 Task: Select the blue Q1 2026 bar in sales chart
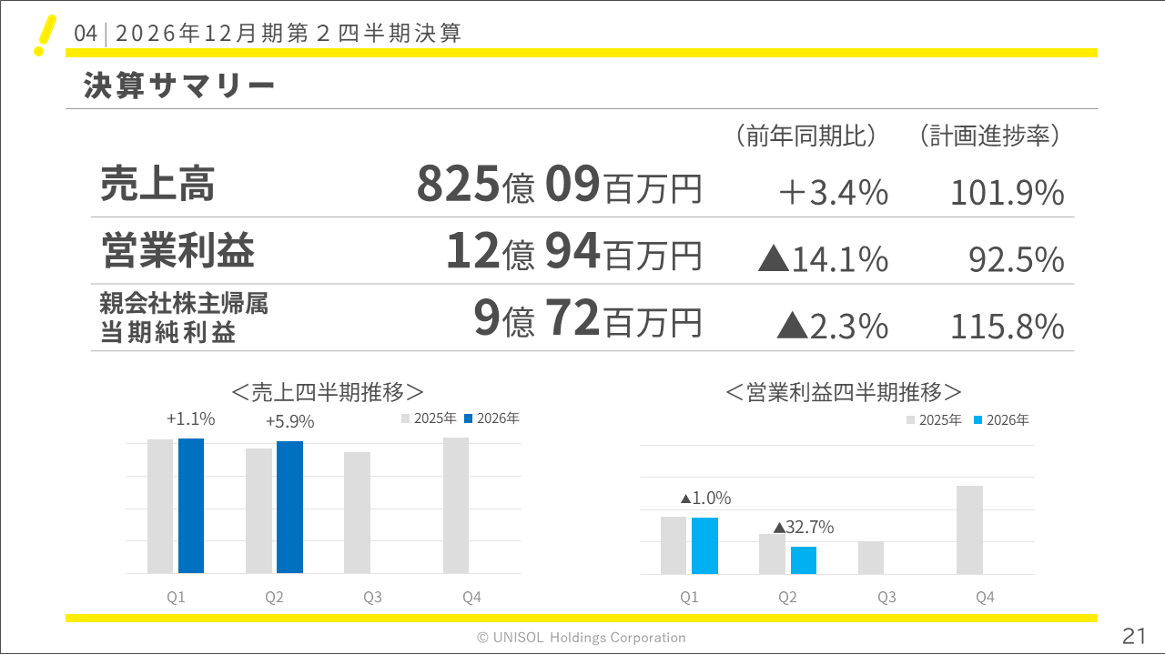pyautogui.click(x=191, y=506)
